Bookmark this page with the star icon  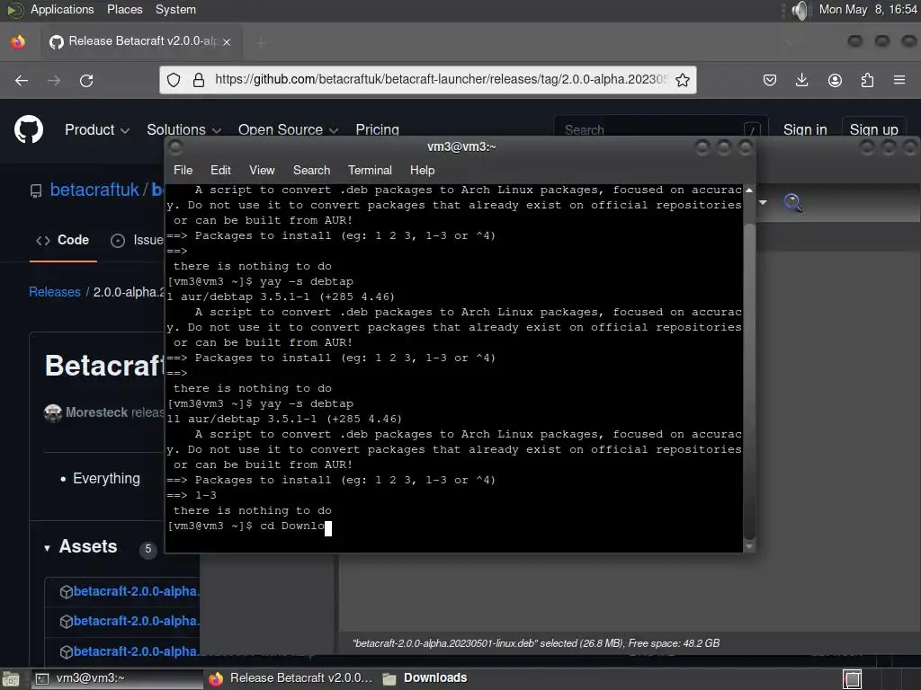(682, 80)
